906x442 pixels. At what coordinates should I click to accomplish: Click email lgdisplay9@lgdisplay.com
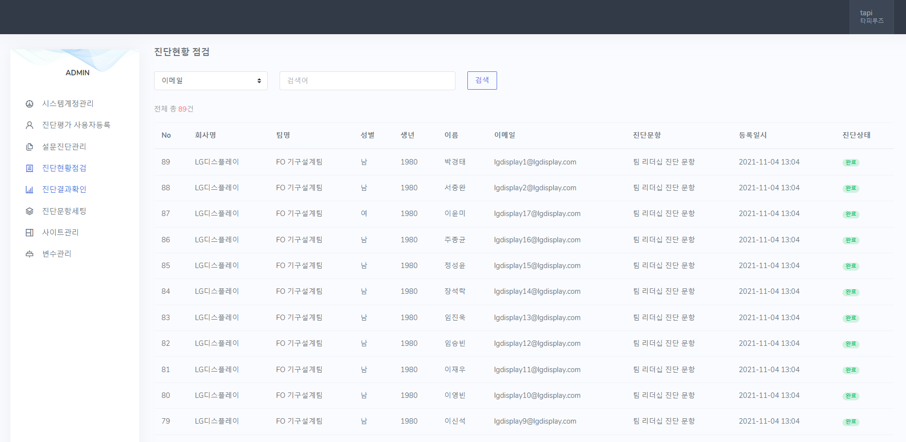(x=535, y=421)
